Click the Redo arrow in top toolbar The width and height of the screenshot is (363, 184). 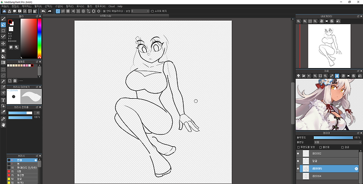tap(49, 11)
